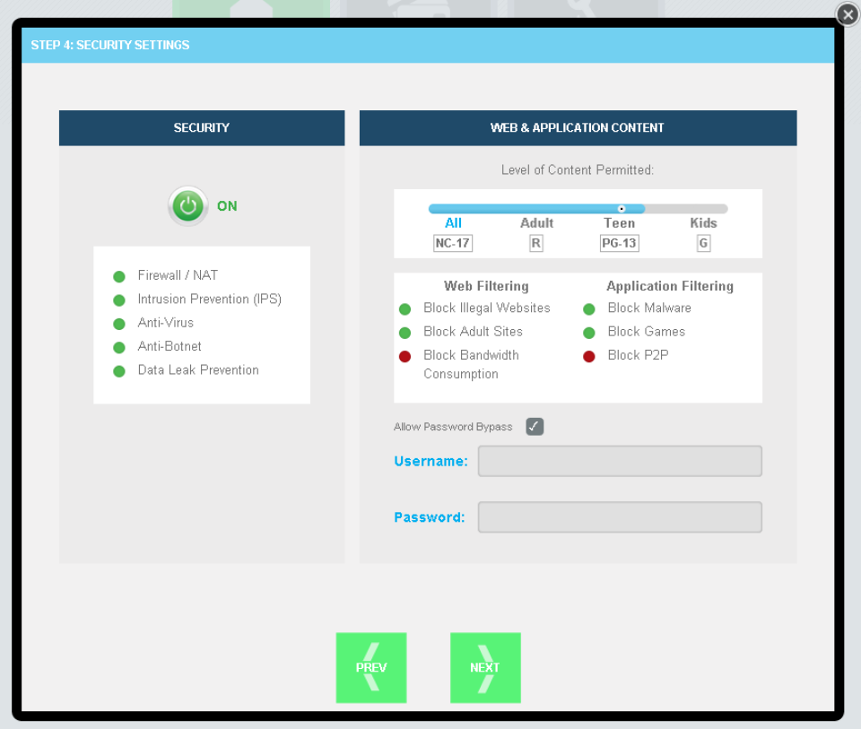Tick the Allow Password Bypass checkbox
Image resolution: width=861 pixels, height=729 pixels.
tap(535, 427)
